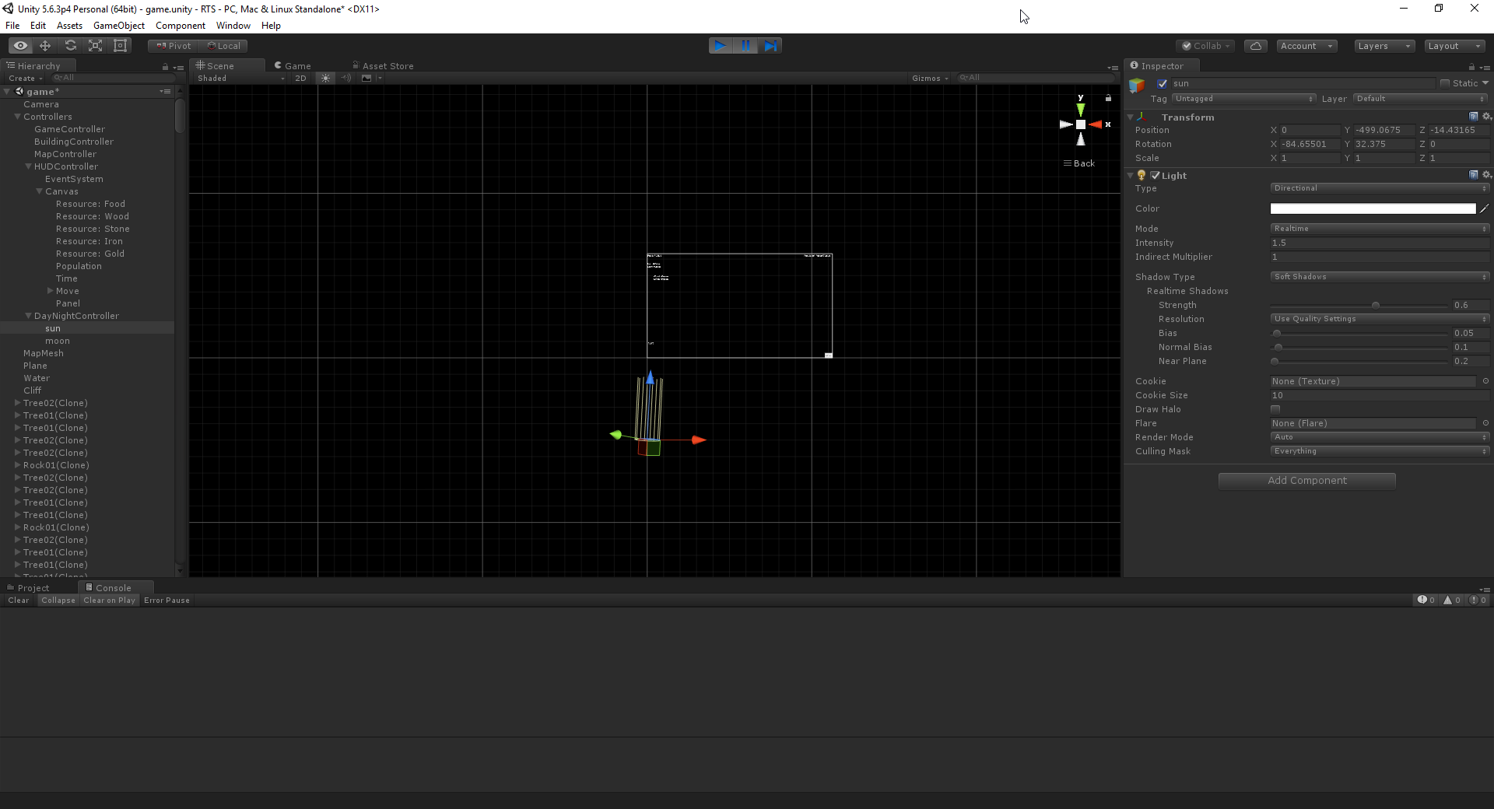Collapse the Controllers tree node
This screenshot has width=1494, height=809.
pos(17,117)
